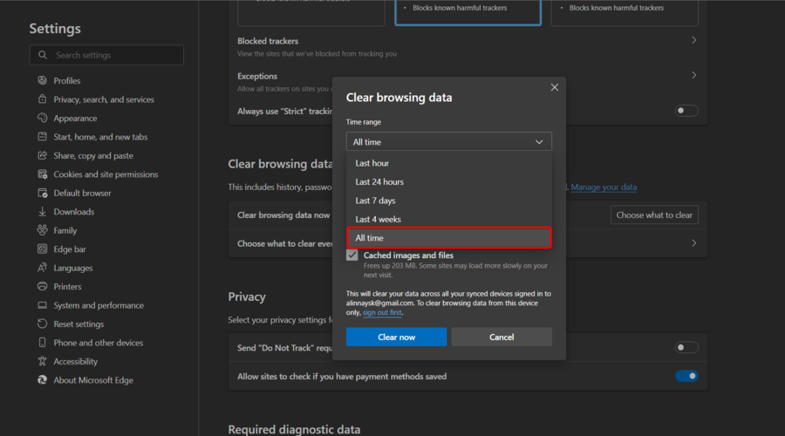Click the Languages icon in sidebar
This screenshot has height=436, width=785.
tap(43, 268)
